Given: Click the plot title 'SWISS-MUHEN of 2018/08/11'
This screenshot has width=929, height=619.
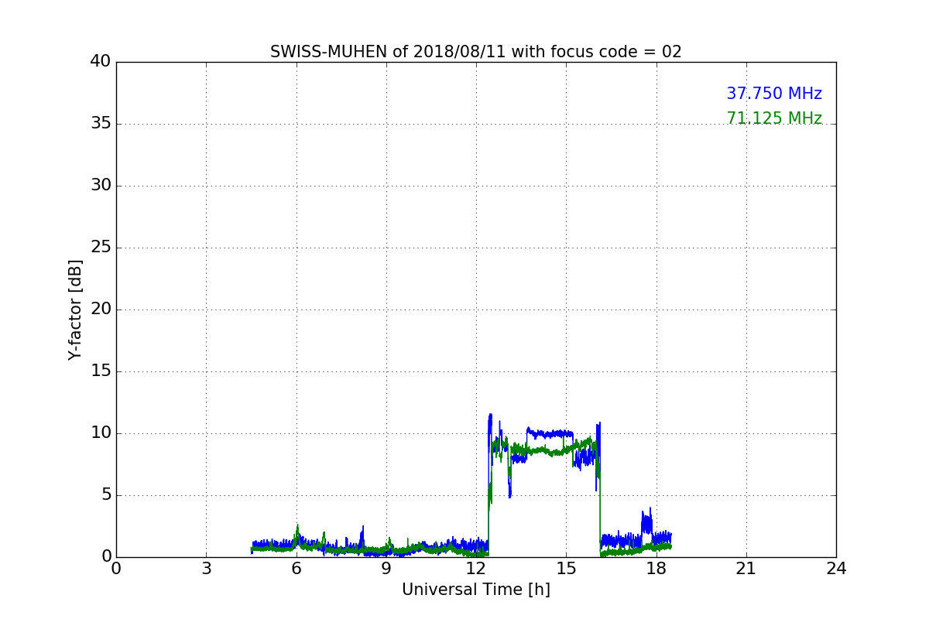Looking at the screenshot, I should click(476, 52).
